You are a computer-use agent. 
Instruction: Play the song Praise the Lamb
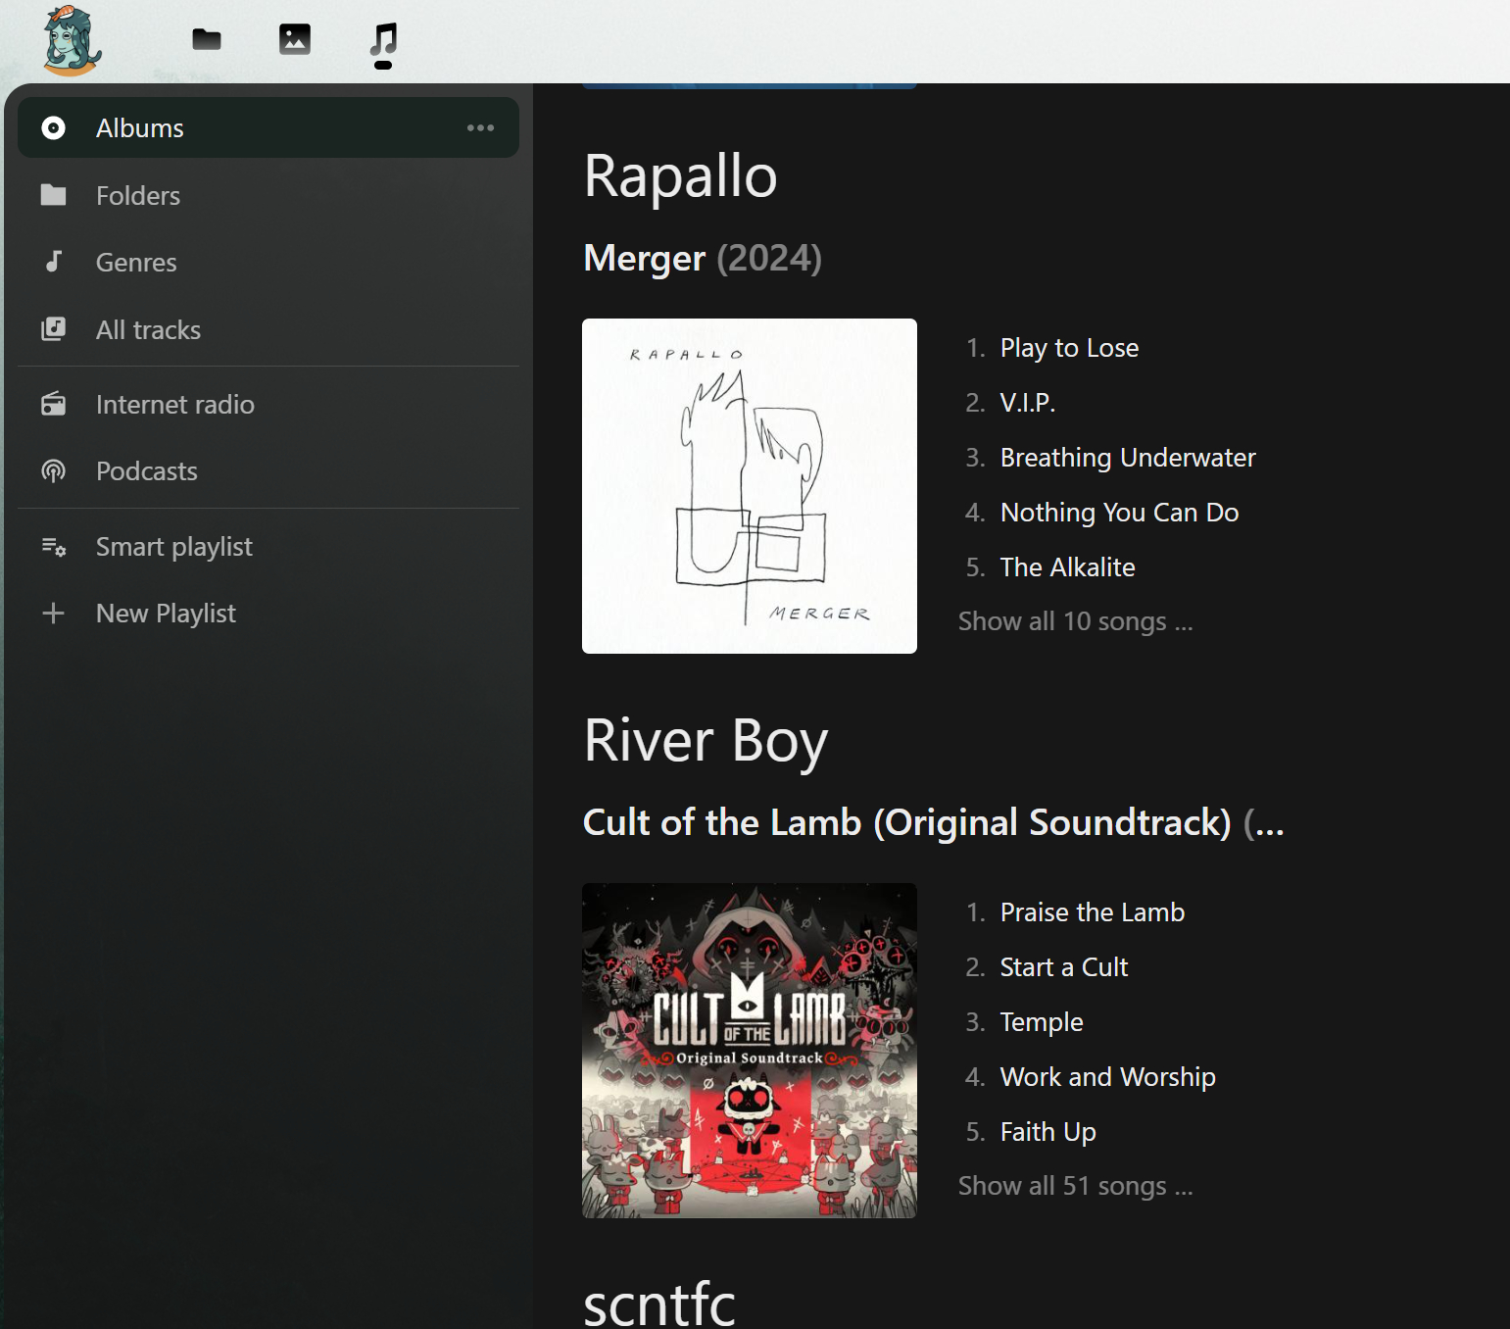point(1092,912)
